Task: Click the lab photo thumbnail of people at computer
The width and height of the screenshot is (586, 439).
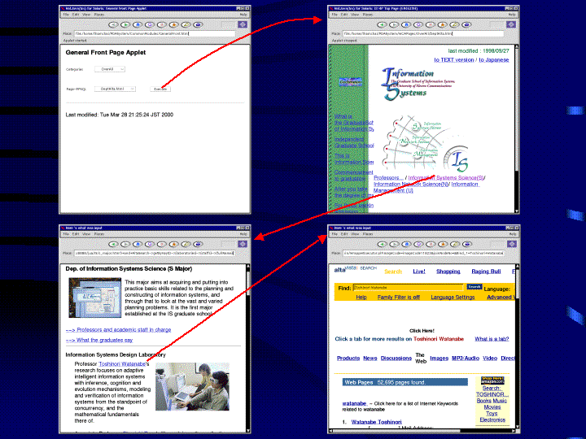Action: [x=192, y=386]
